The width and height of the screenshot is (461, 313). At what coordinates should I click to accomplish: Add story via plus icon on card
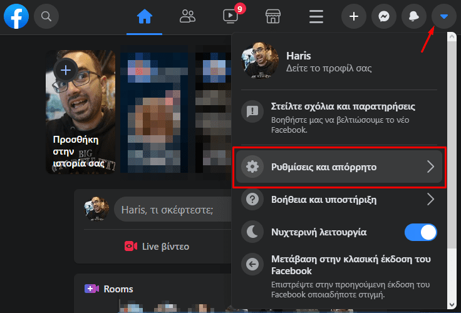tap(66, 70)
